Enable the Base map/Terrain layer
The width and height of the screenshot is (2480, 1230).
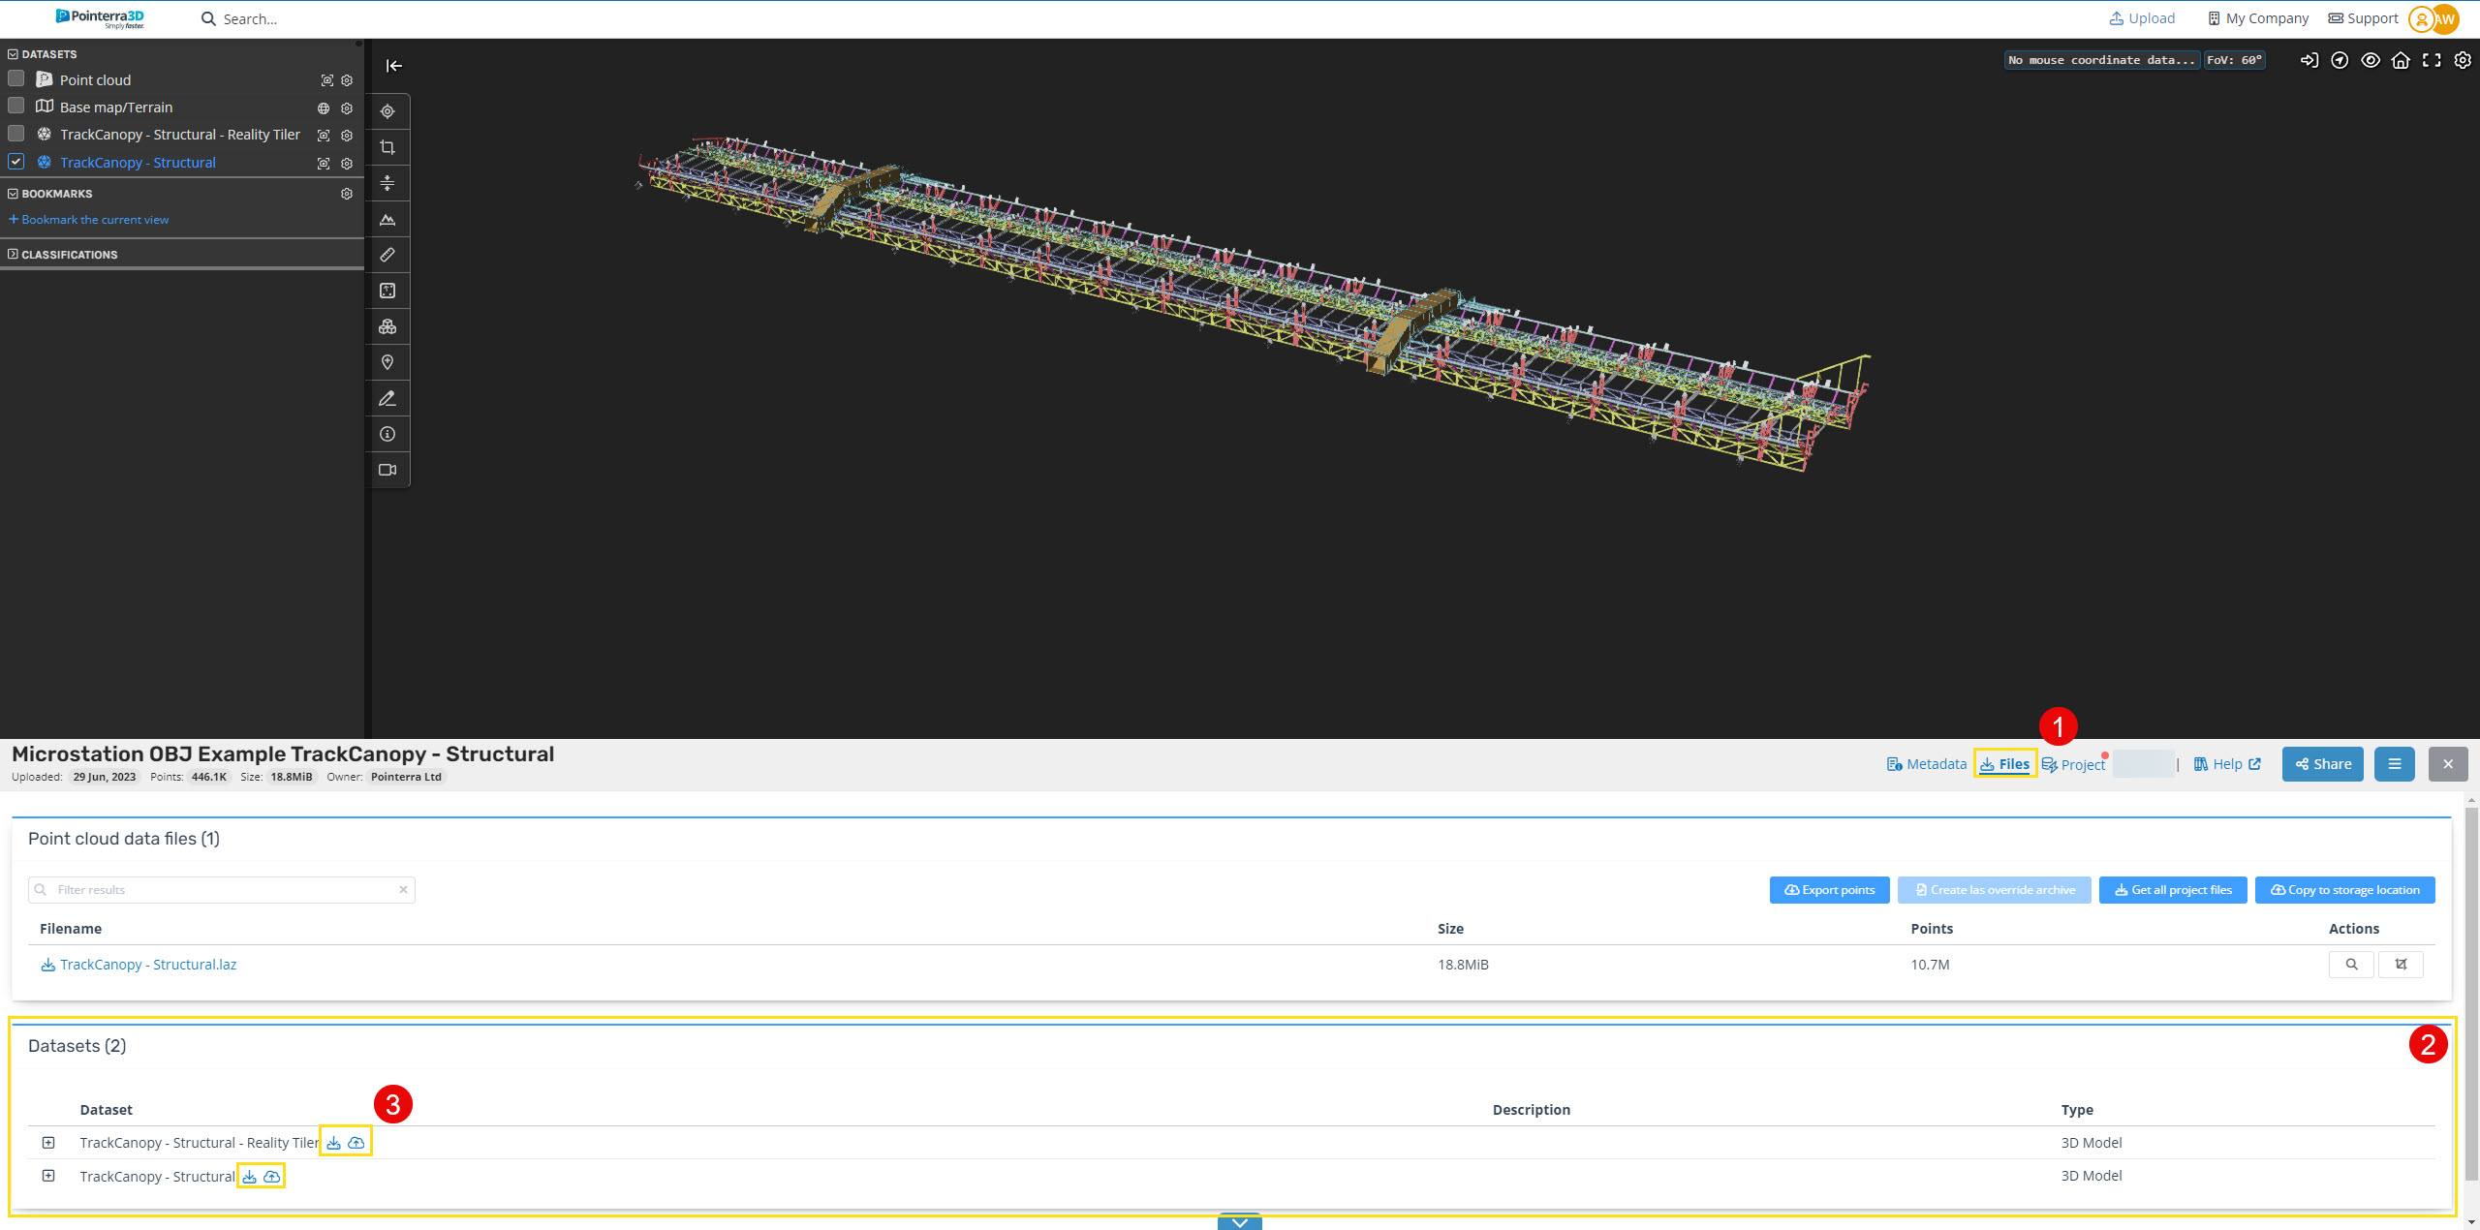[15, 106]
